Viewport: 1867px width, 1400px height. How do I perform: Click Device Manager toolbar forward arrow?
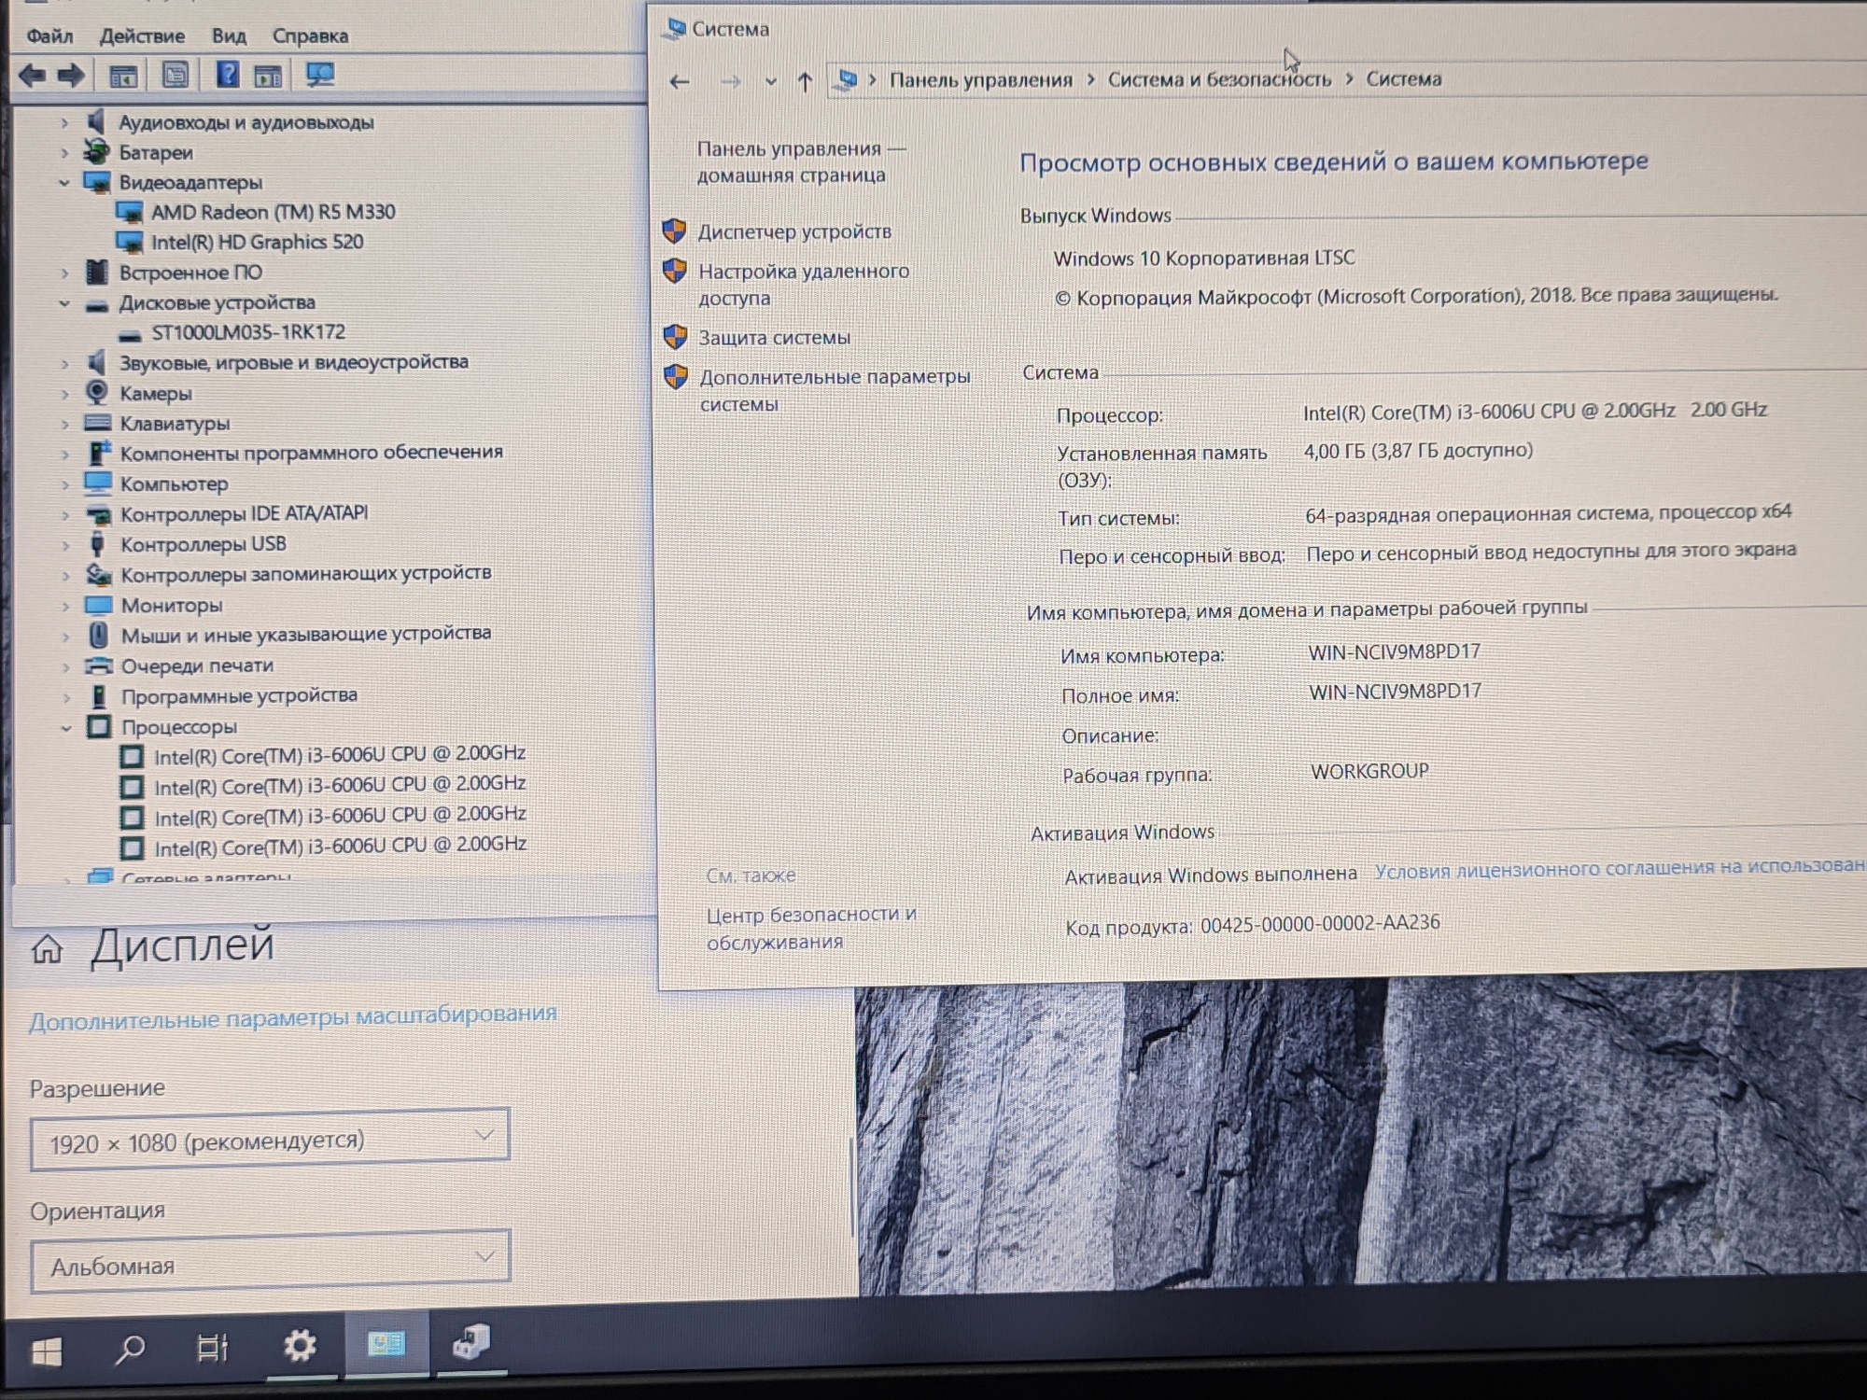[x=71, y=75]
